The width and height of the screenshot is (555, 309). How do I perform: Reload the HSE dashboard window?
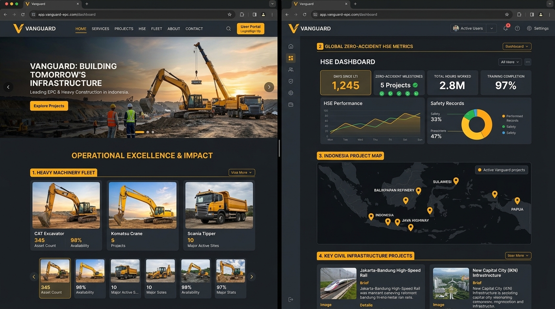(x=305, y=14)
